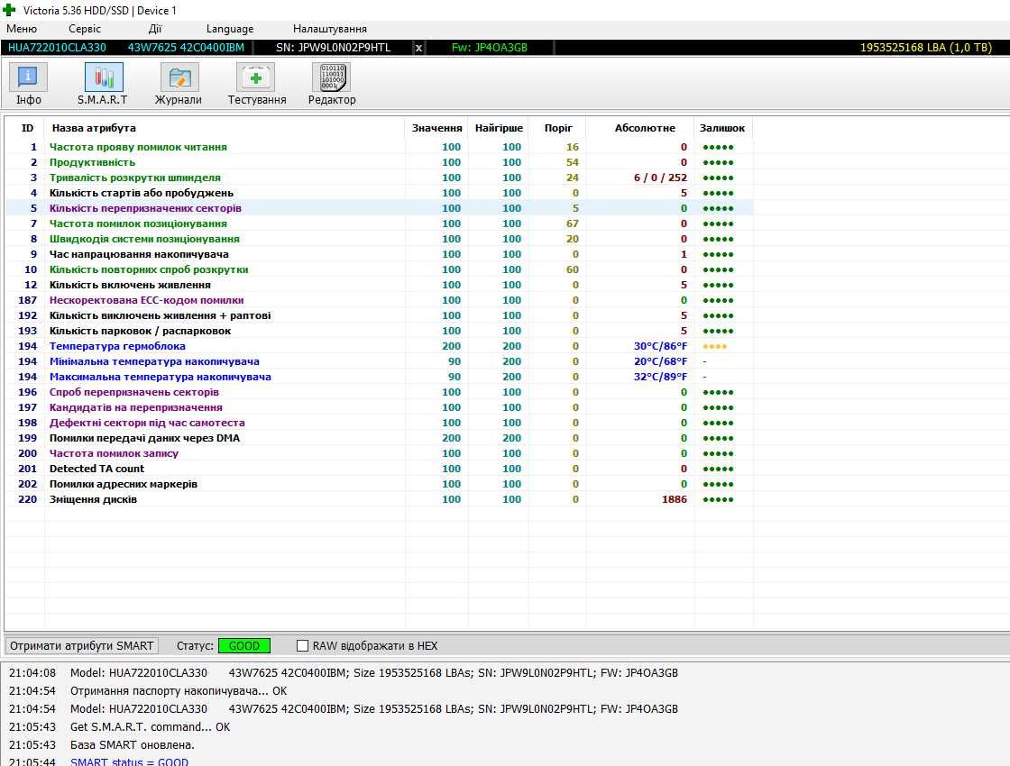Click the absolute value '1886'
Viewport: 1010px width, 766px height.
[675, 499]
